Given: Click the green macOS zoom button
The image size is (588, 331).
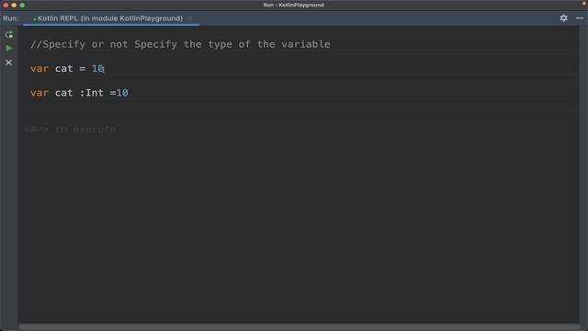Looking at the screenshot, I should click(22, 6).
